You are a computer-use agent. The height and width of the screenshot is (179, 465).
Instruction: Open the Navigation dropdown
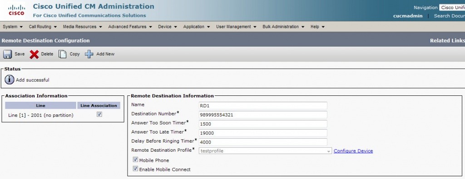tap(452, 8)
